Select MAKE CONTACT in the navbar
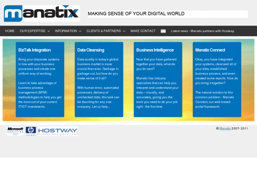The width and height of the screenshot is (257, 193). (x=143, y=31)
